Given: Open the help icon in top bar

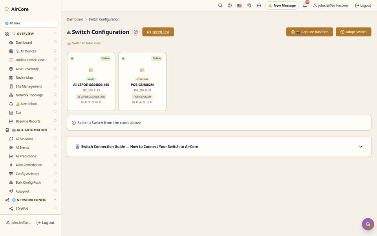Looking at the screenshot, I should click(x=230, y=5).
